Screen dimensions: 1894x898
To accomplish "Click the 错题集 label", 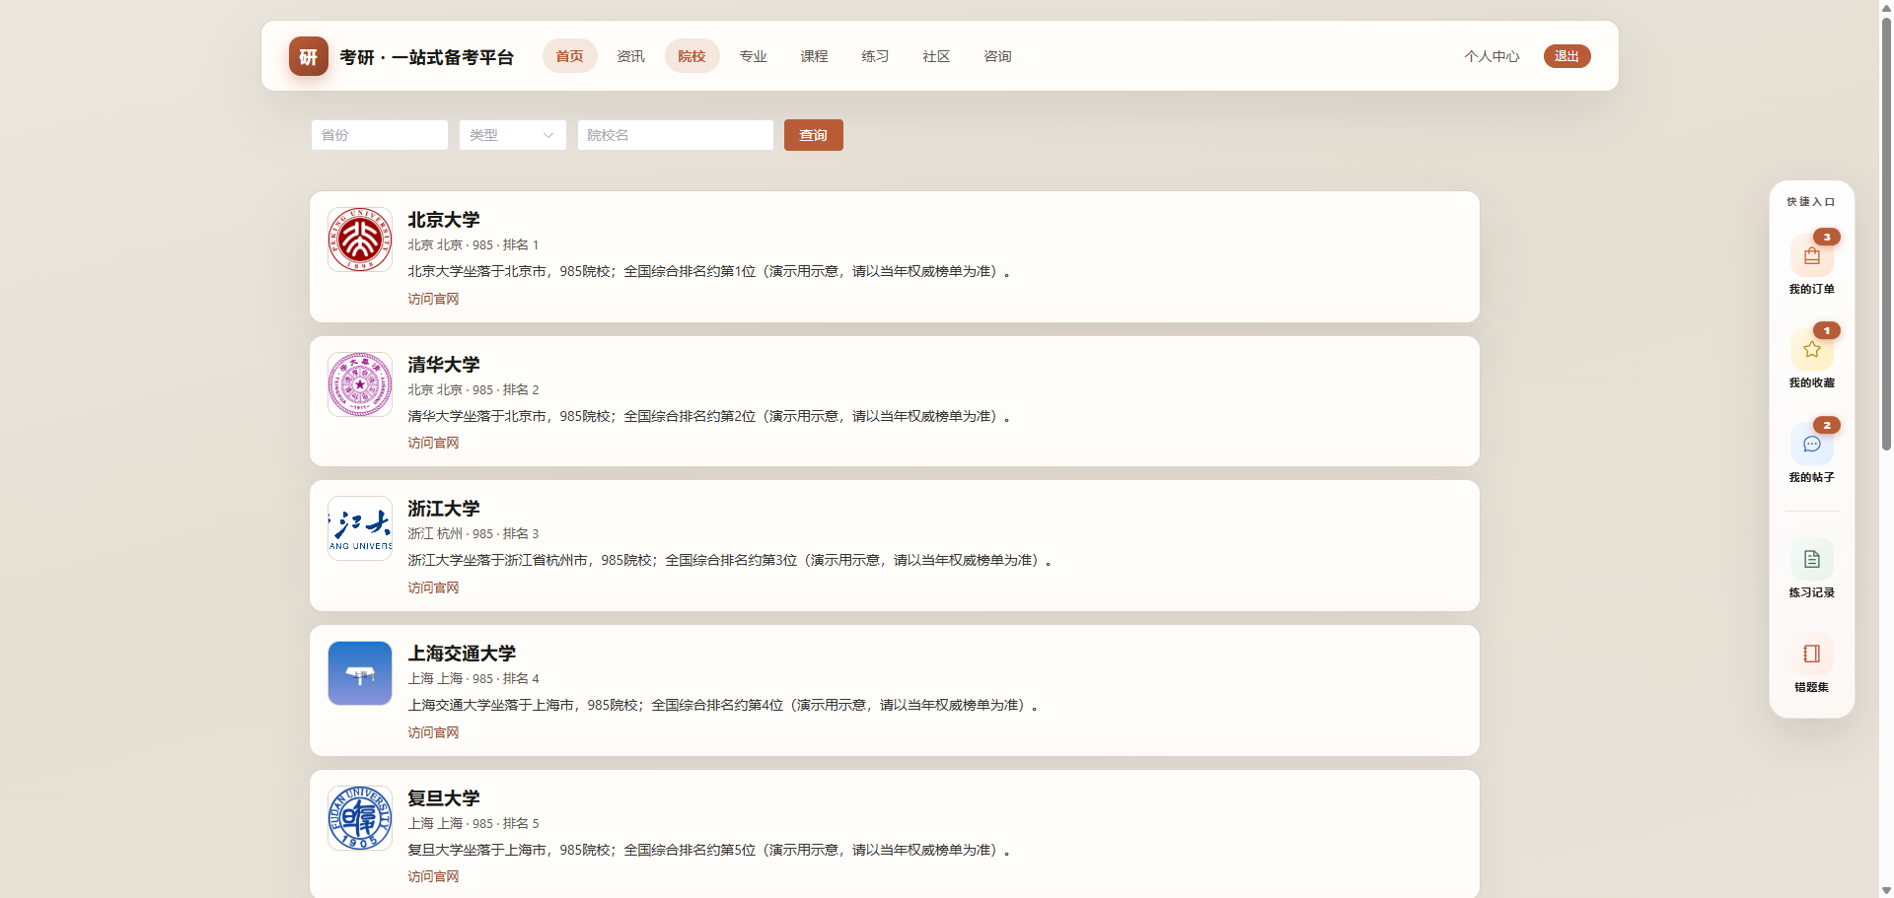I will pos(1812,687).
